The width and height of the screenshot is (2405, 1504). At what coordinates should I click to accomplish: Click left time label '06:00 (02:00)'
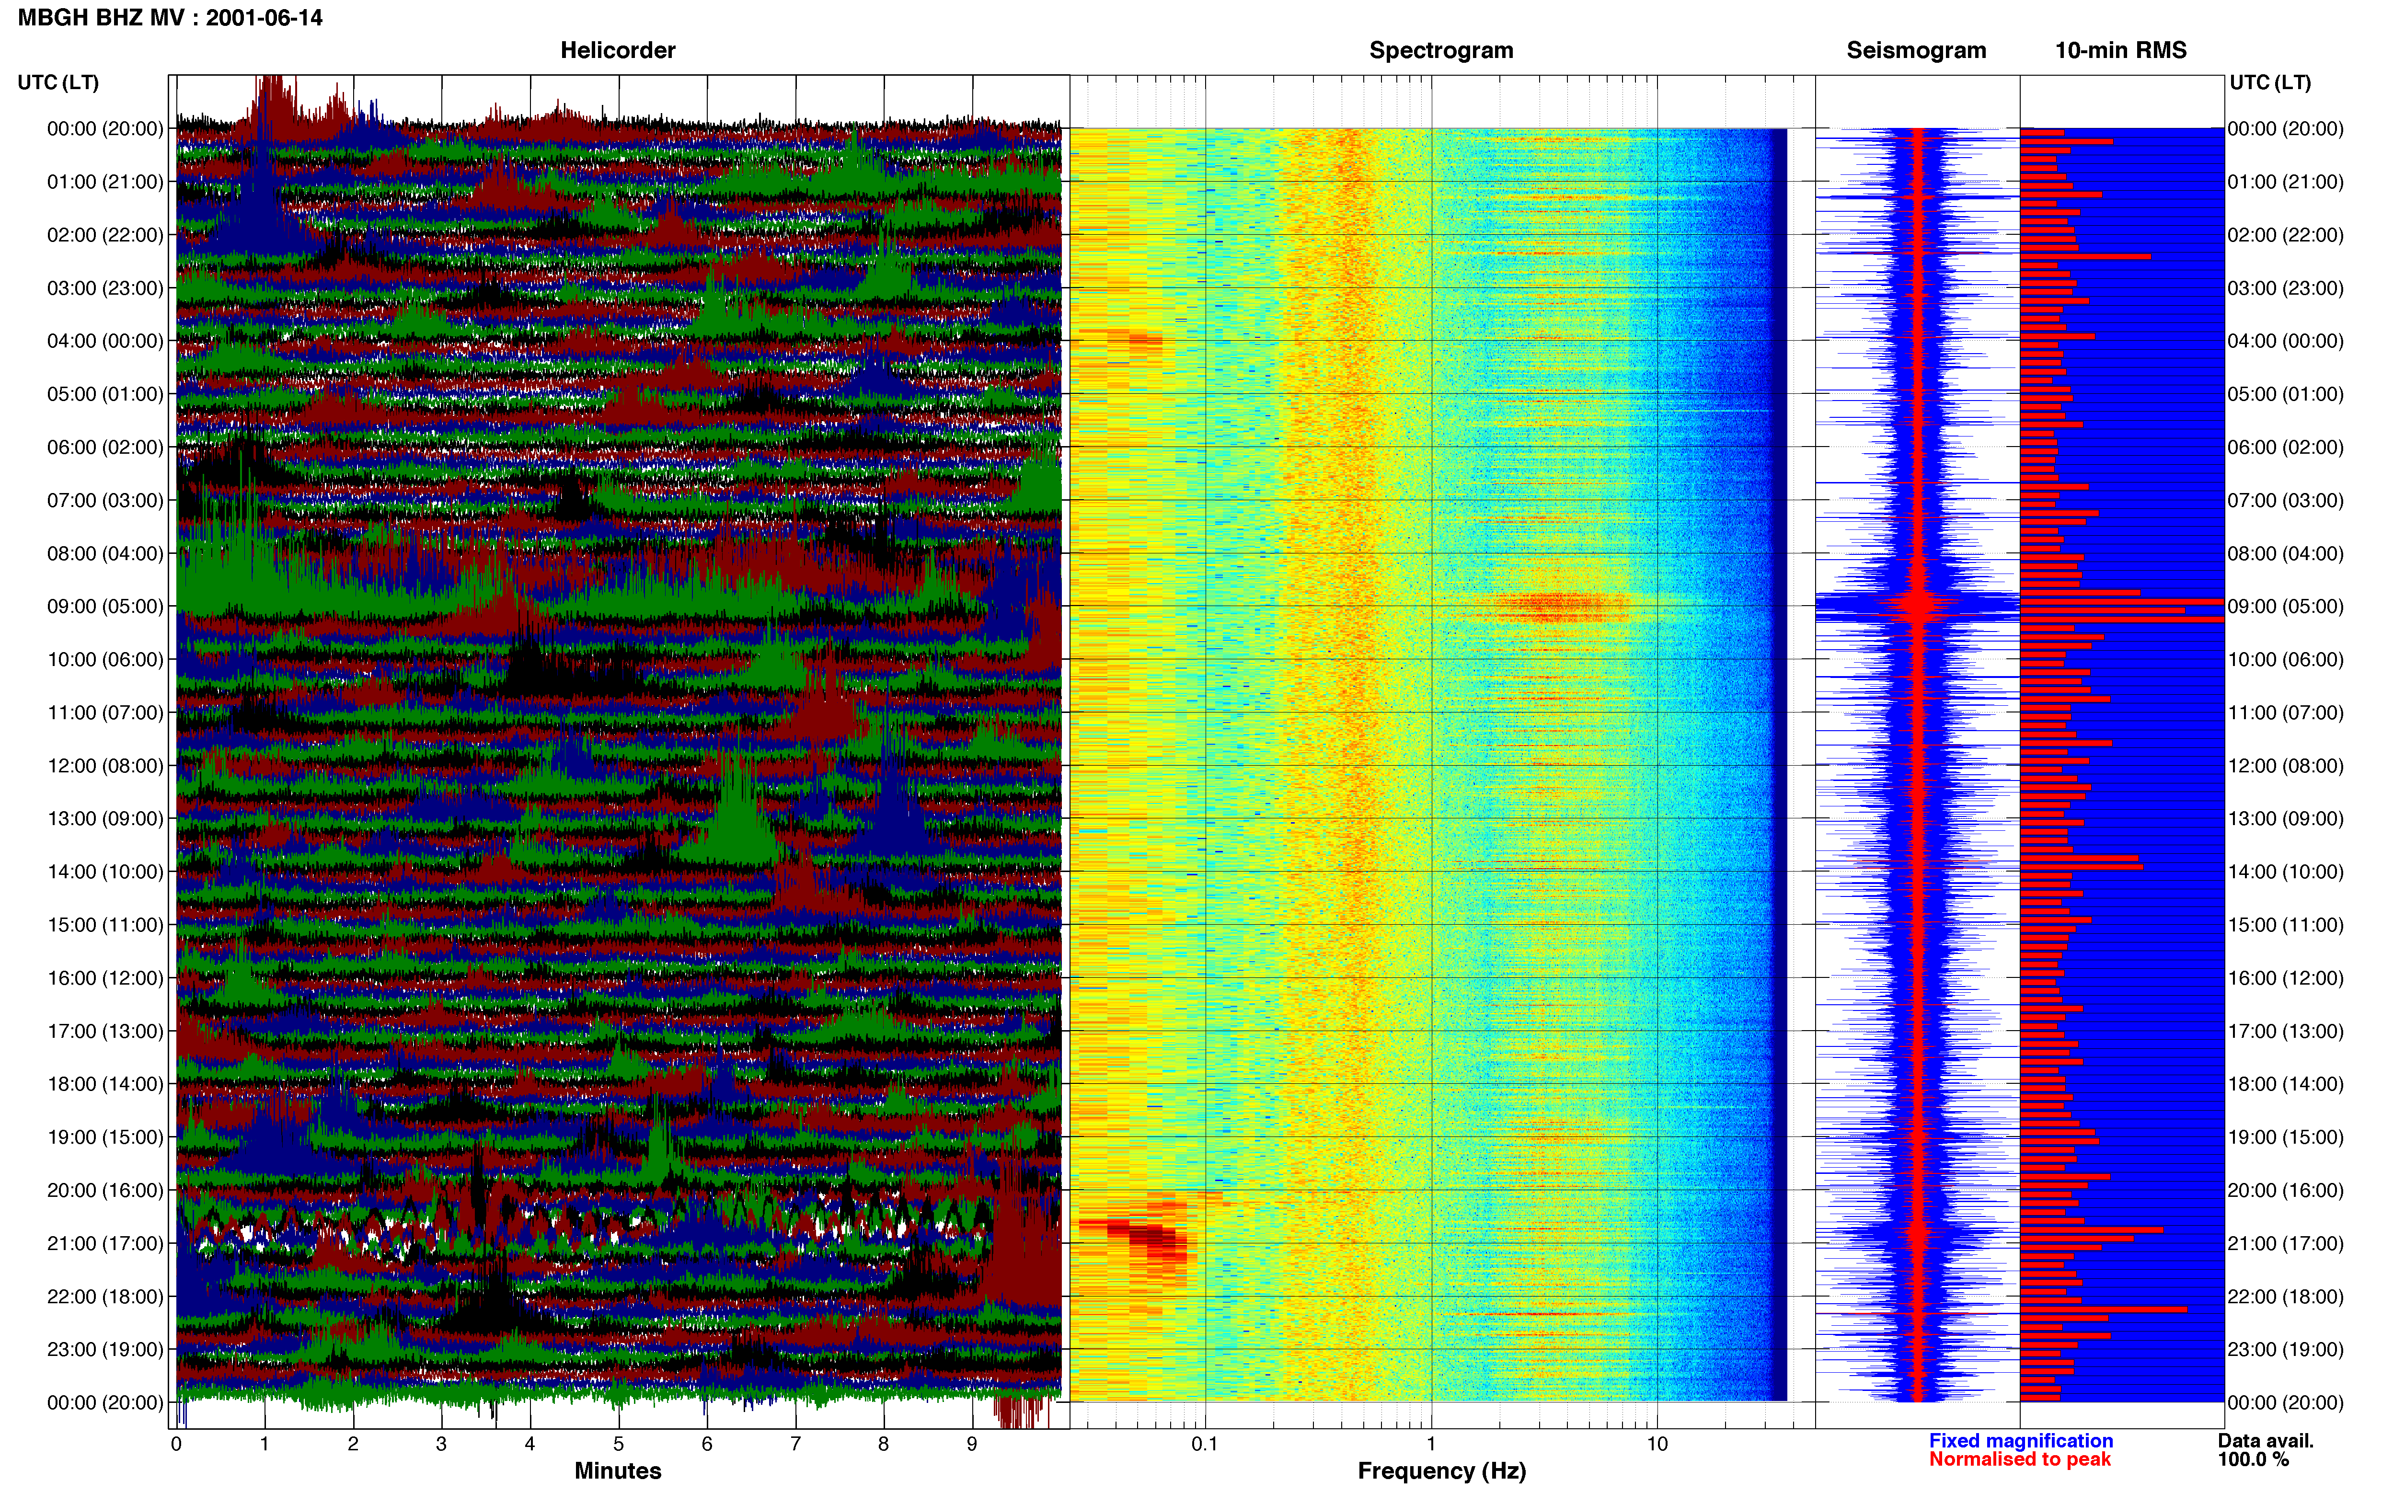(x=105, y=448)
